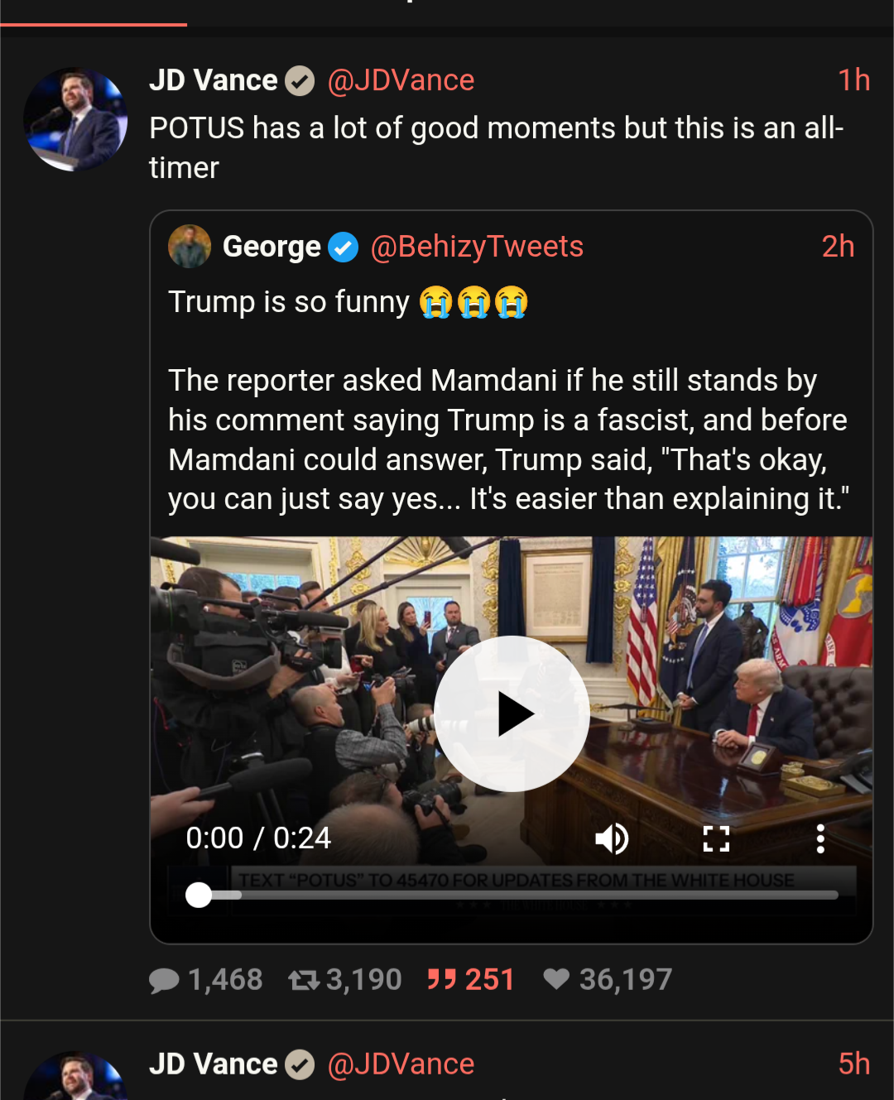This screenshot has width=894, height=1100.
Task: Click the reply comment bubble icon
Action: (164, 980)
